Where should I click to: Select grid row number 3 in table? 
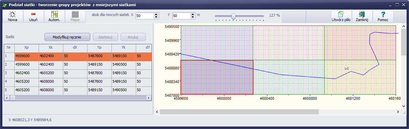pos(78,73)
